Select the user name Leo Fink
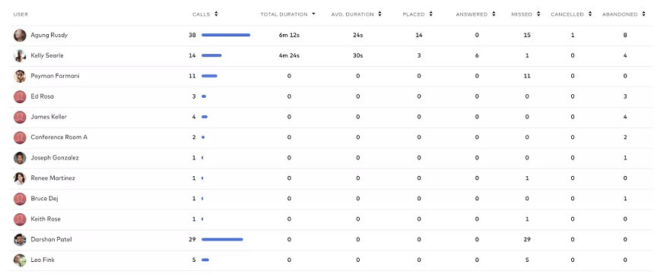654x274 pixels. point(43,260)
